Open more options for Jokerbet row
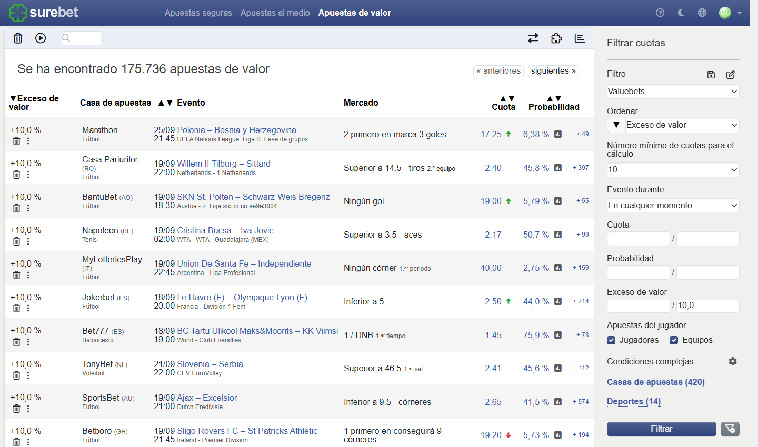 (28, 308)
